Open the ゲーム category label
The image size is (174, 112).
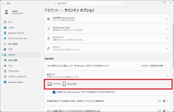[x=10, y=66]
